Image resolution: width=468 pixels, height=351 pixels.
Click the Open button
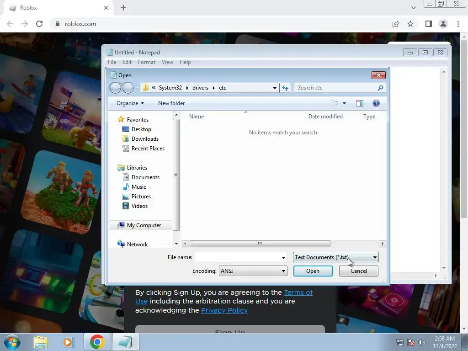click(313, 271)
